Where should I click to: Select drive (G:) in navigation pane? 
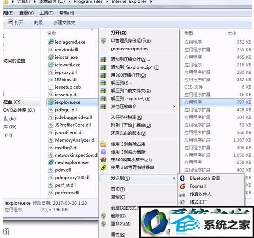click(10, 127)
